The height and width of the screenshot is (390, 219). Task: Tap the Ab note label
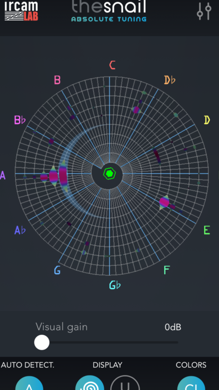(x=20, y=230)
